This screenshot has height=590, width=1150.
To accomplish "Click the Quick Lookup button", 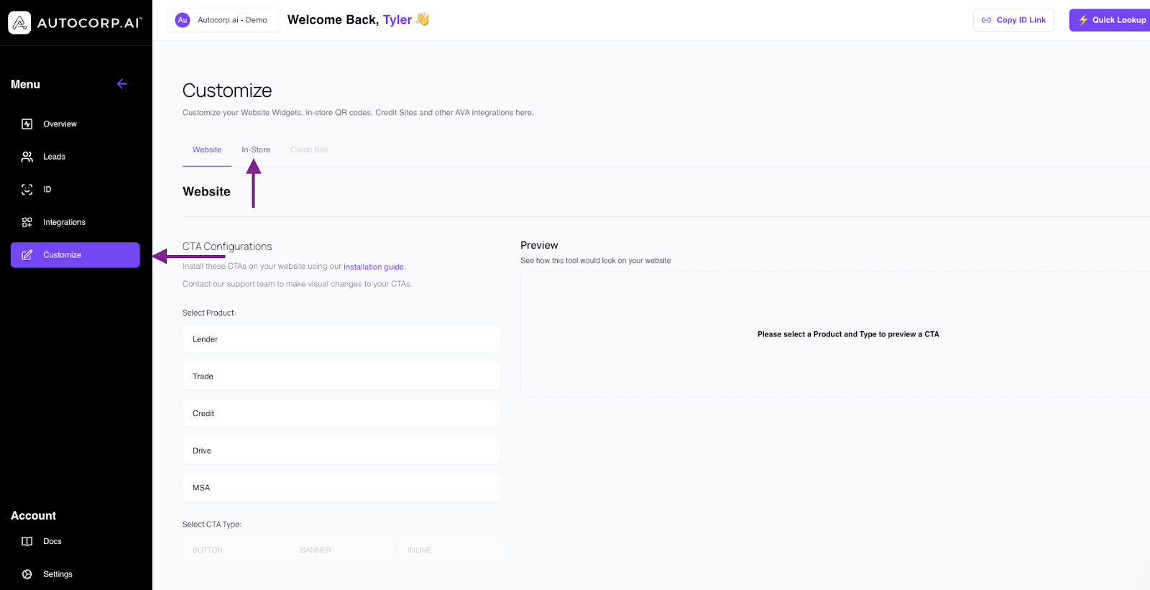I will (1111, 20).
